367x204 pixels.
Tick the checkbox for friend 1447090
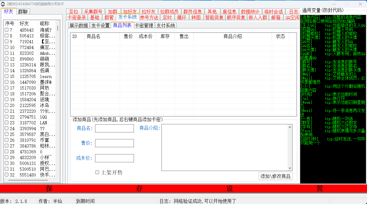click(x=6, y=82)
